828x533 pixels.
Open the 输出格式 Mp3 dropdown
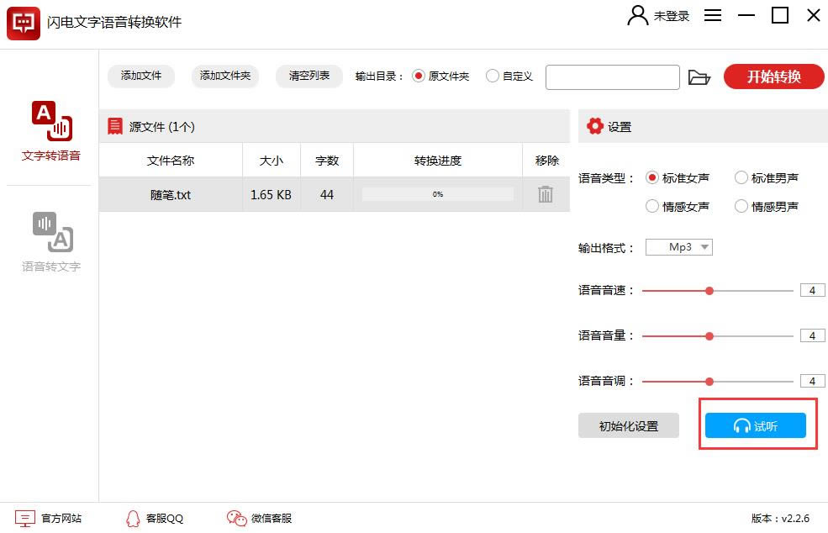pyautogui.click(x=679, y=246)
